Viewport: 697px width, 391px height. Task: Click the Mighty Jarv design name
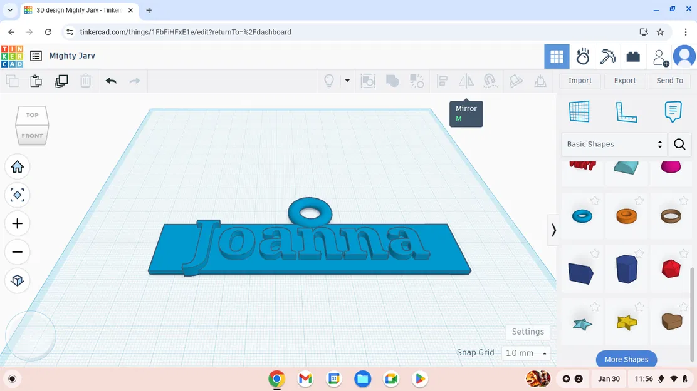(72, 56)
